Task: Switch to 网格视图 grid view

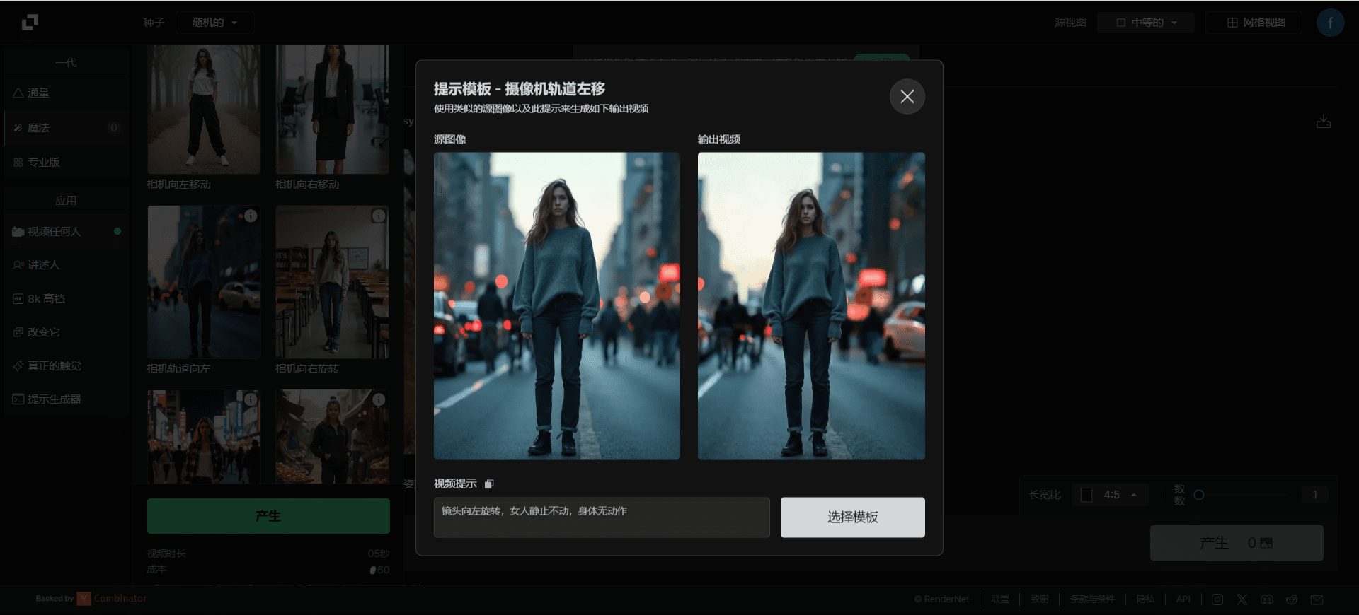Action: point(1255,23)
